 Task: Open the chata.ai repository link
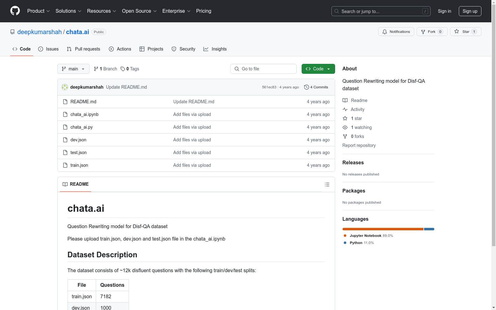click(x=77, y=32)
